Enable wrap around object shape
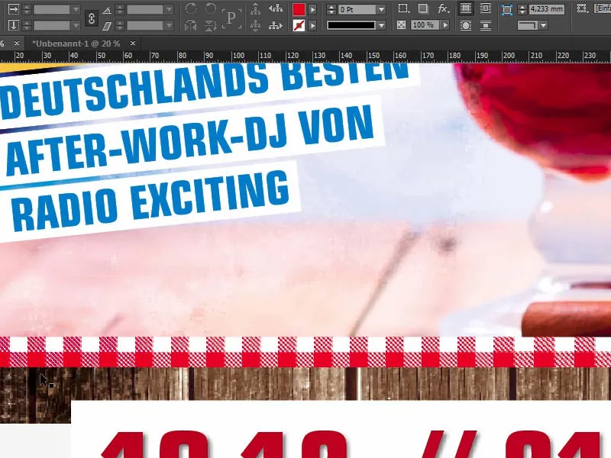This screenshot has width=611, height=458. (466, 26)
